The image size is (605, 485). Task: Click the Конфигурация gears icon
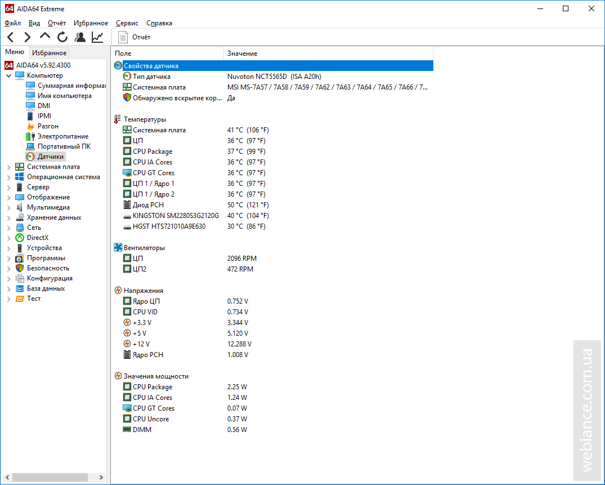(20, 278)
